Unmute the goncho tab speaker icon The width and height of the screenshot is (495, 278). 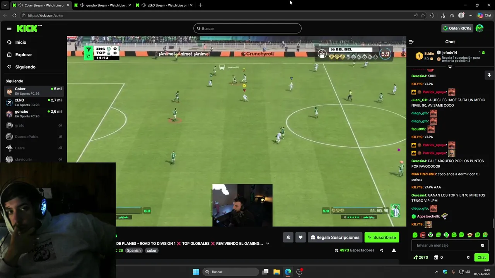(82, 5)
